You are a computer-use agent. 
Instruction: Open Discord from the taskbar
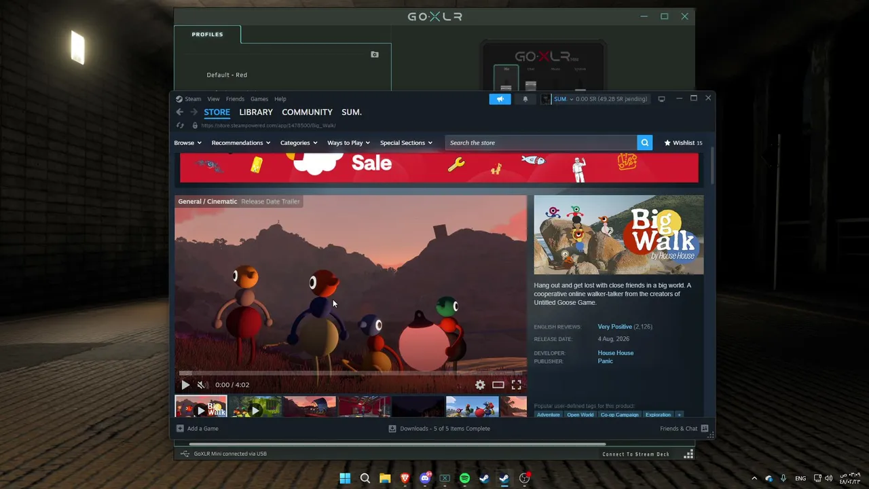click(425, 478)
